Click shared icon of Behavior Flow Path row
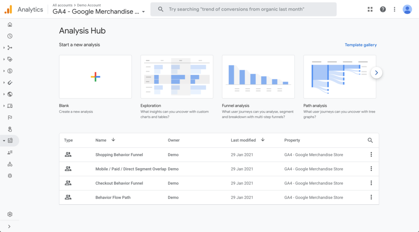 pyautogui.click(x=68, y=197)
